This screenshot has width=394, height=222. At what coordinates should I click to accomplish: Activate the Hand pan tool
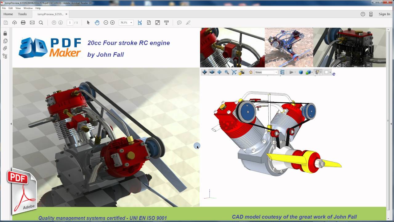click(97, 23)
